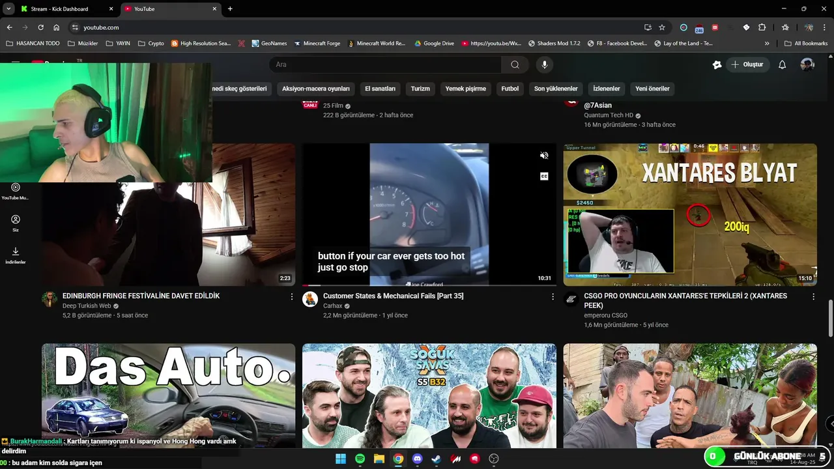Screen dimensions: 834x469
Task: Open Steam from the taskbar
Action: pyautogui.click(x=437, y=459)
